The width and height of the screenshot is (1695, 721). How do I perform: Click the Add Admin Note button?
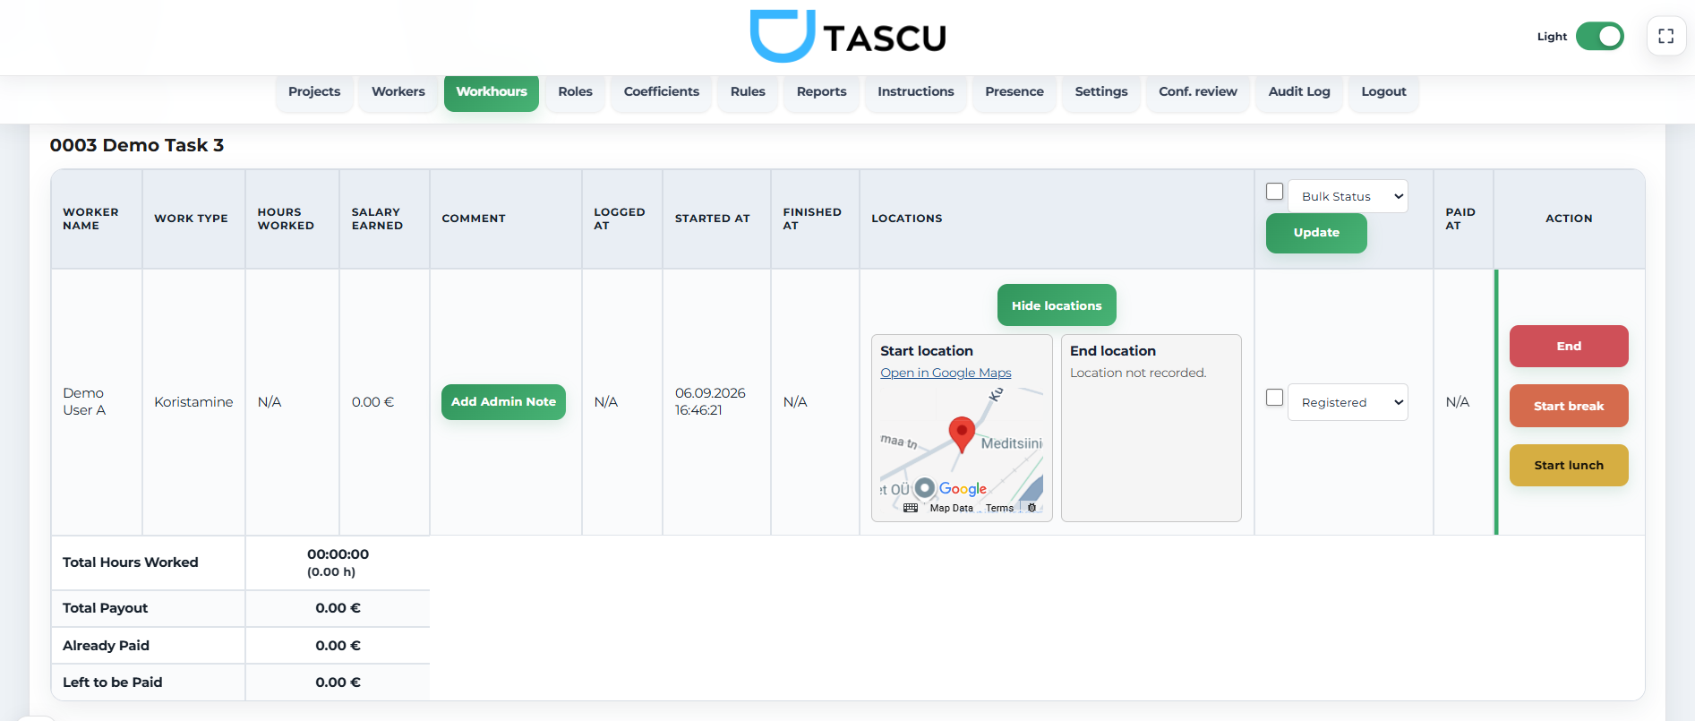[x=503, y=402]
